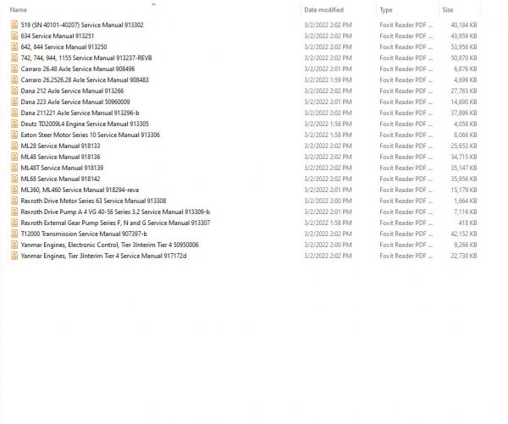Select file name T12000 Transmission Service Manual 907397-b

84,234
